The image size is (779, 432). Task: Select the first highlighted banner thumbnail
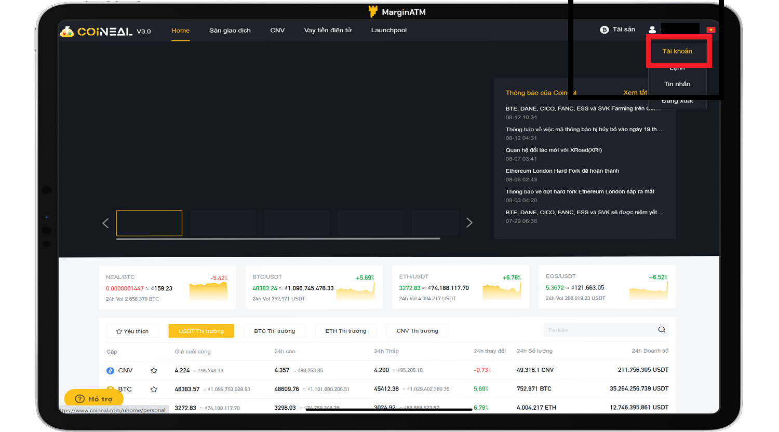coord(149,223)
